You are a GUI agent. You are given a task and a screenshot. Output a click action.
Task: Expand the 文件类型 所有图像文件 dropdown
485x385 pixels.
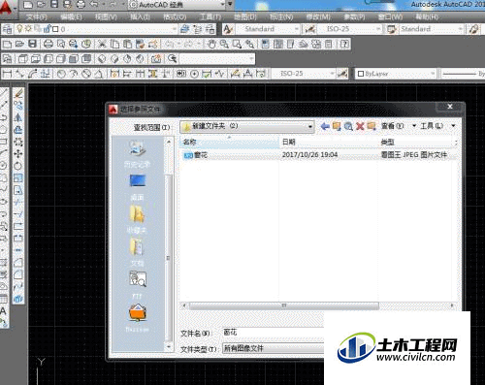[274, 348]
